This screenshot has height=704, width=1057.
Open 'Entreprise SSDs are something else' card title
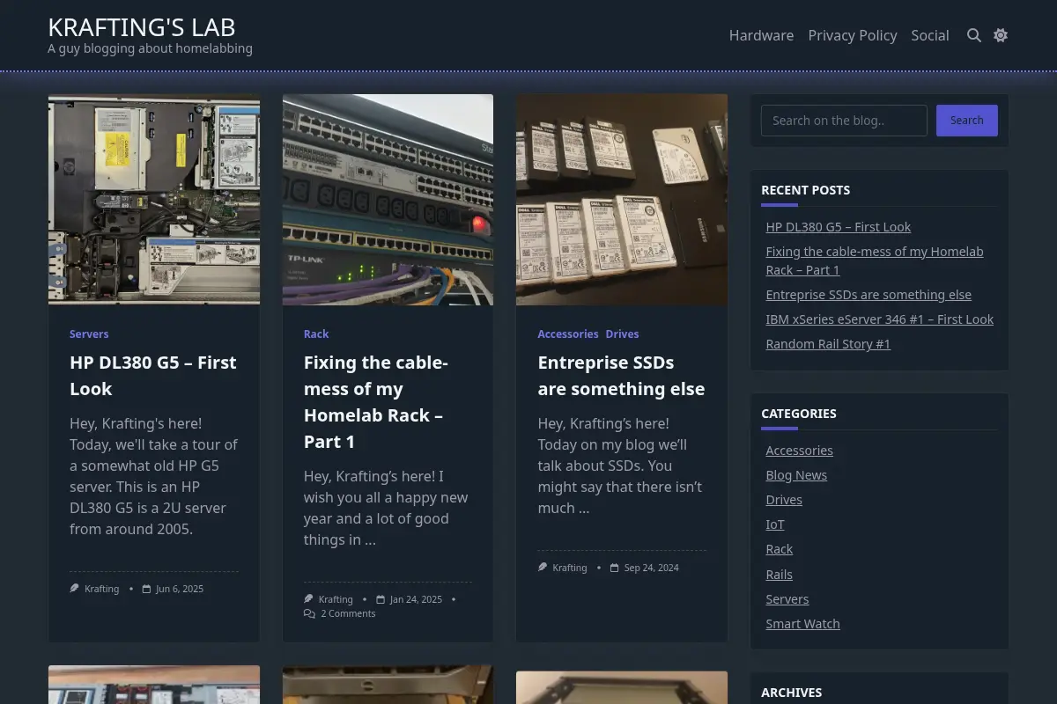click(x=621, y=376)
